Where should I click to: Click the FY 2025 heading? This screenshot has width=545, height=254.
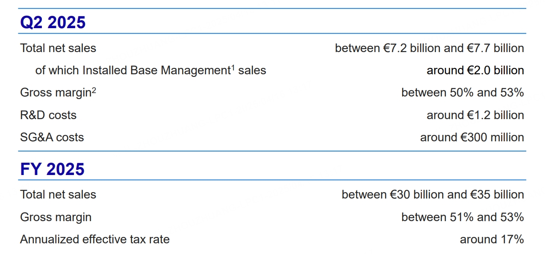pos(52,169)
